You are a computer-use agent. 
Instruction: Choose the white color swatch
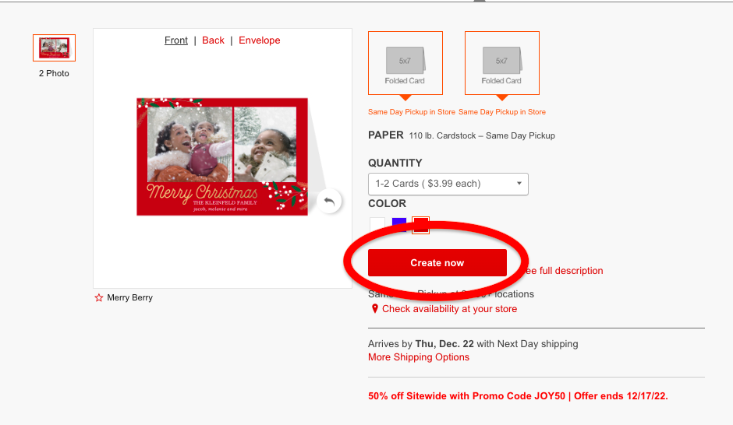pos(377,225)
